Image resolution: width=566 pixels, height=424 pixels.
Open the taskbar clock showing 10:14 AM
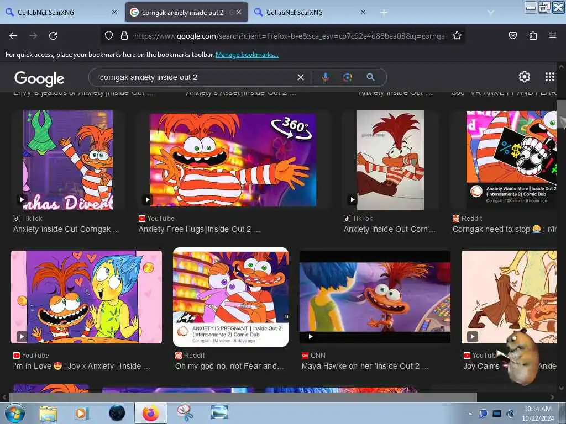(x=537, y=414)
